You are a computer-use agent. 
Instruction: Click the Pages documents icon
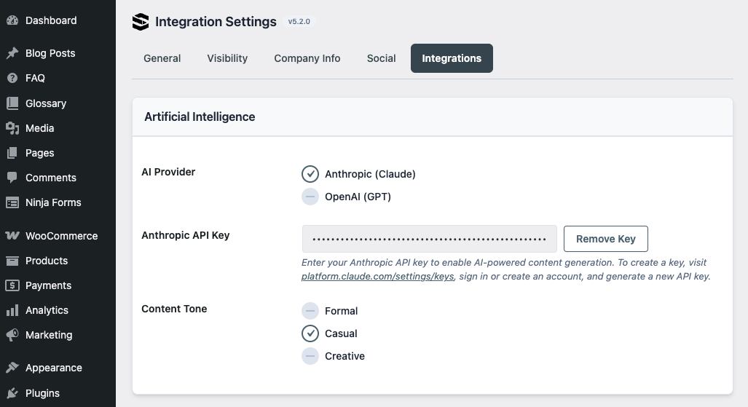12,153
